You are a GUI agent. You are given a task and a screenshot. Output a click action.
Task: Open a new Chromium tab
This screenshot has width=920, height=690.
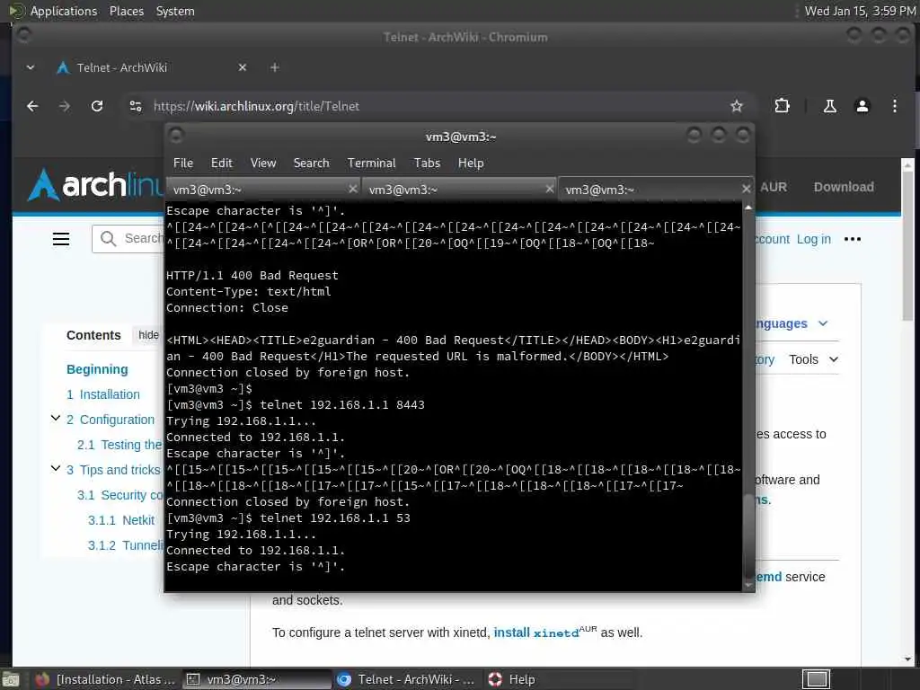click(275, 67)
